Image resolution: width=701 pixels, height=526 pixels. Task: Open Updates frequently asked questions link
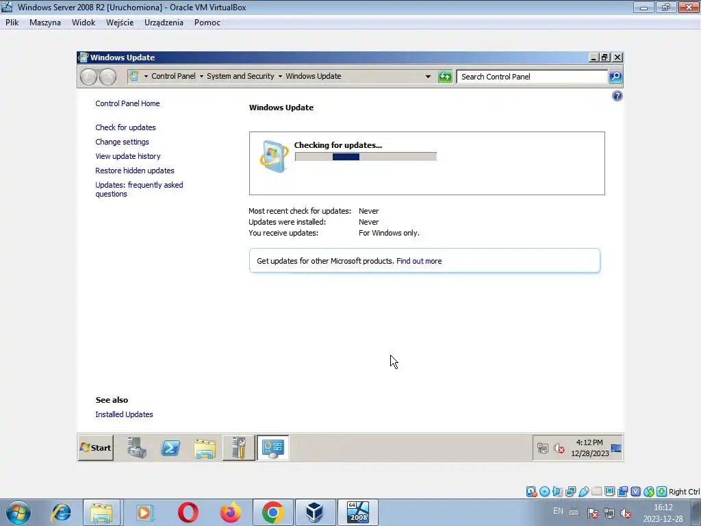point(139,189)
